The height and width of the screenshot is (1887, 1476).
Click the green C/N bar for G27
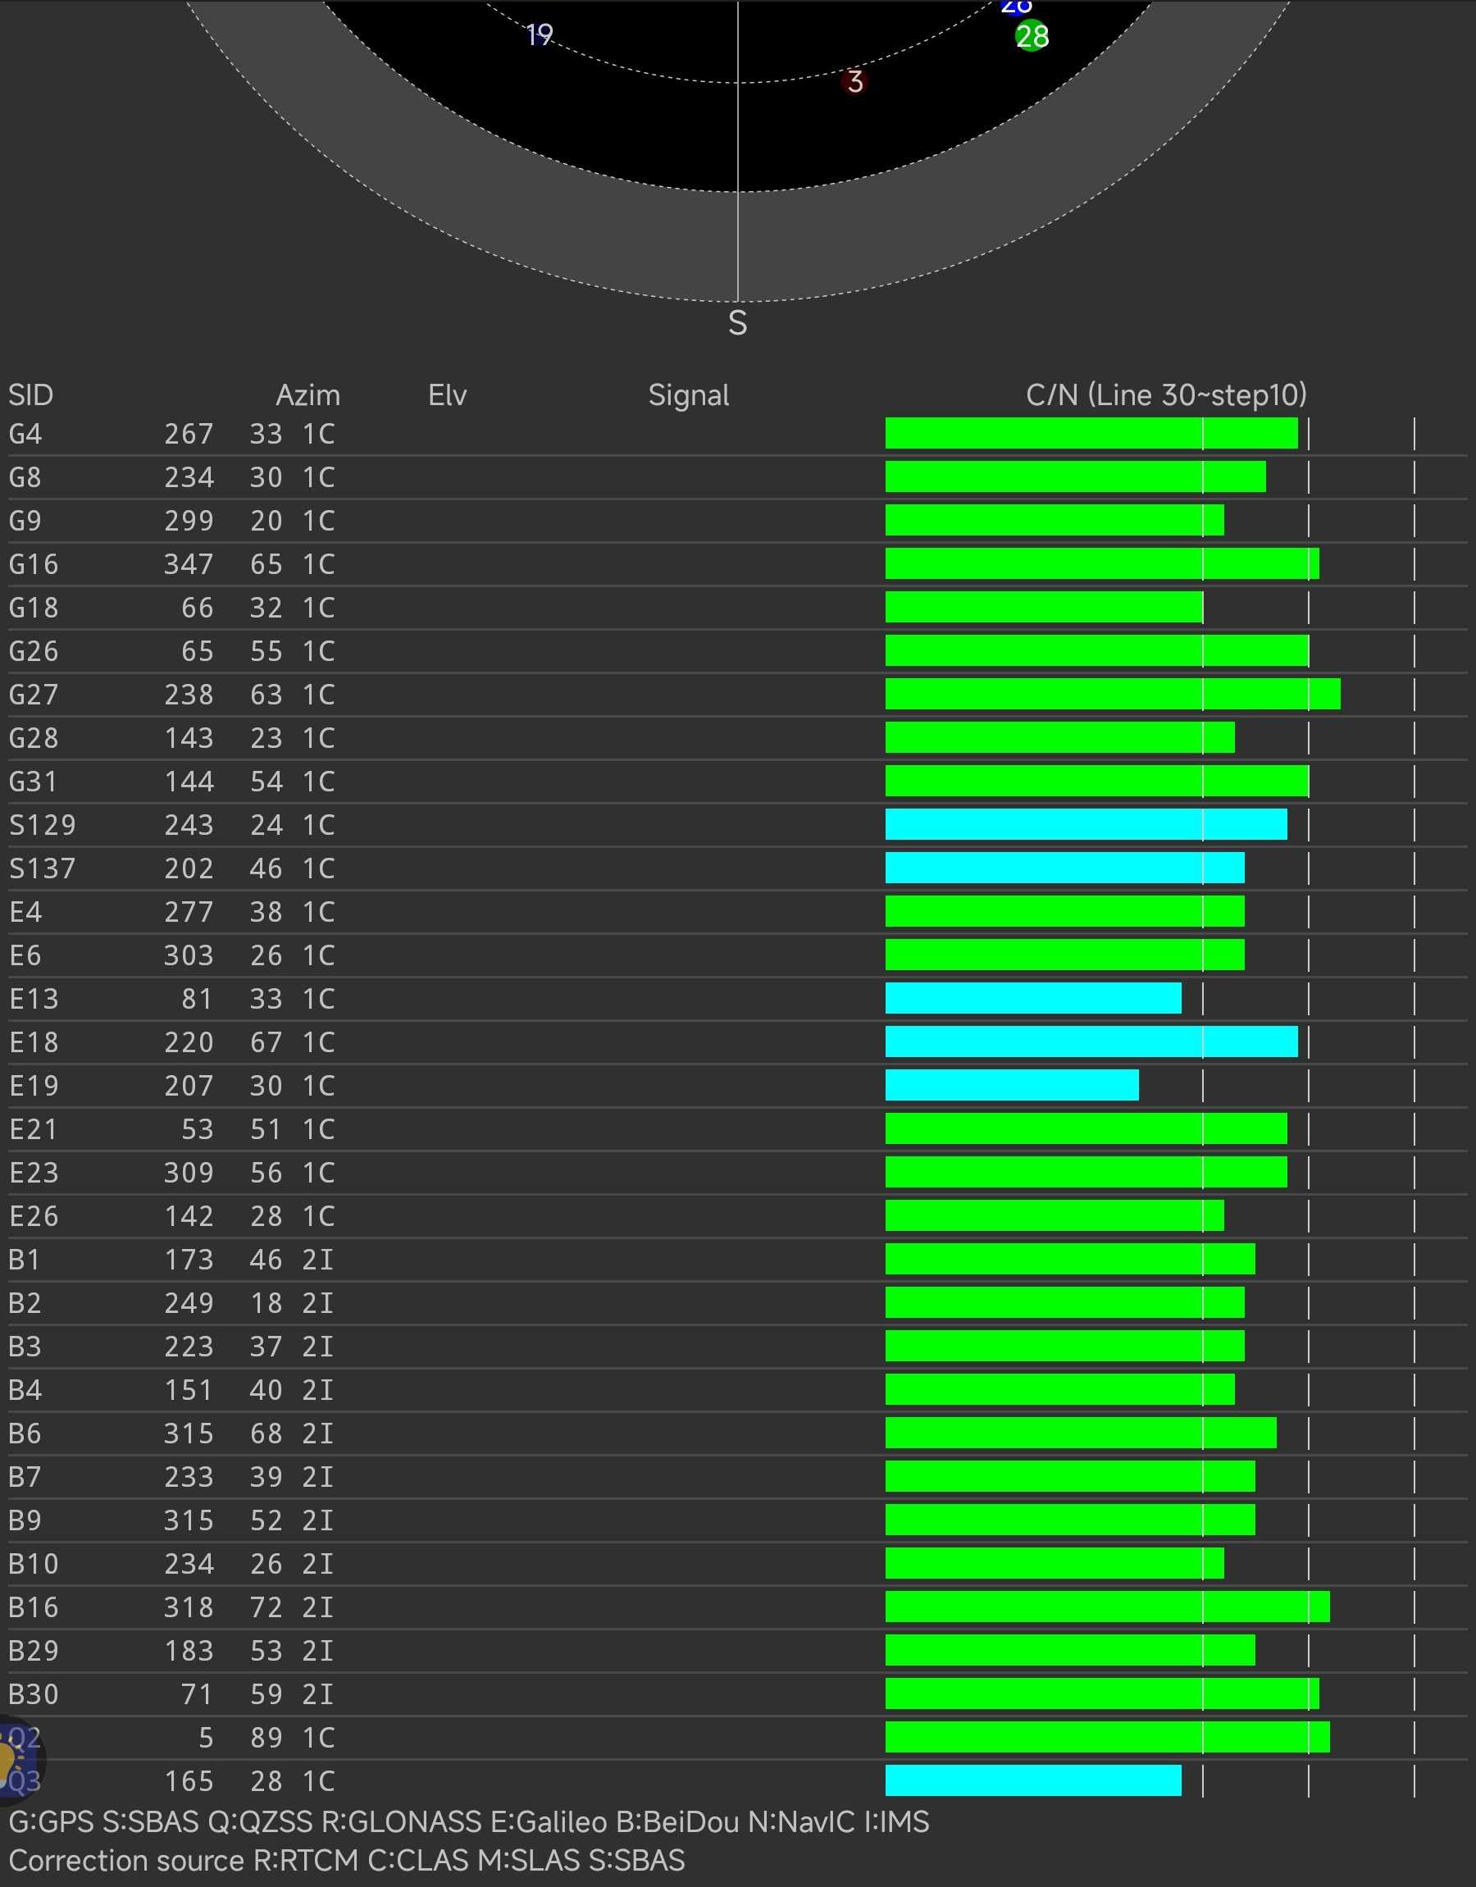(x=1112, y=694)
